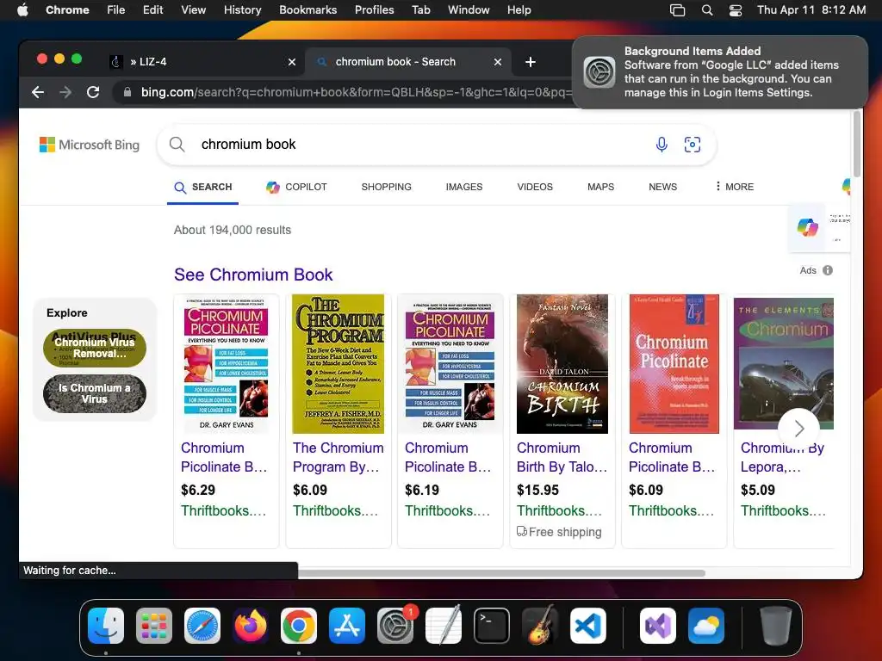Open visual search camera icon
Image resolution: width=882 pixels, height=661 pixels.
coord(693,145)
